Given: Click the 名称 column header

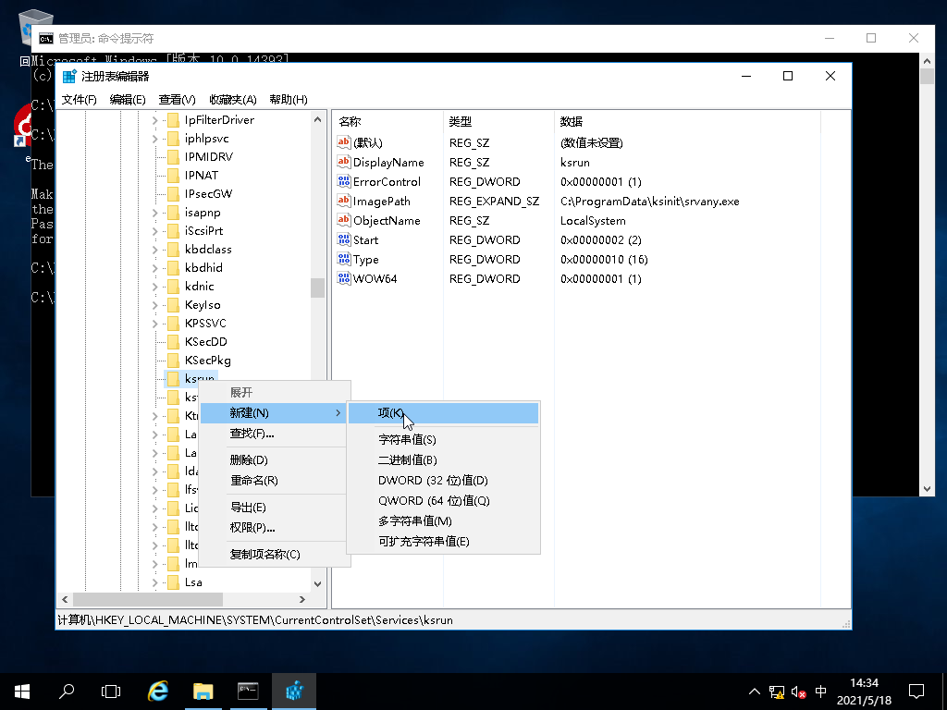Looking at the screenshot, I should [350, 122].
